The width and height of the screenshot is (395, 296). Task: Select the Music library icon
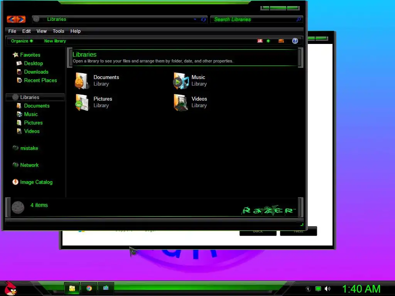181,81
